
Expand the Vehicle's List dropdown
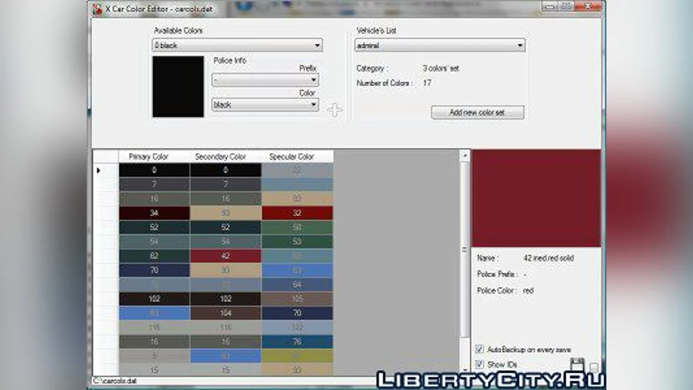pyautogui.click(x=520, y=45)
